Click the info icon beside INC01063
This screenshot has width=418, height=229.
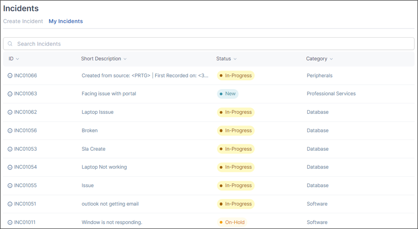click(x=10, y=94)
